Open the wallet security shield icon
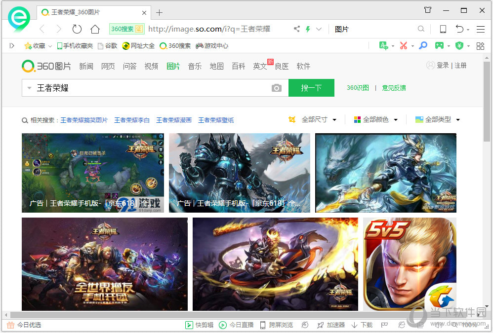Viewport: 493px width, 333px height. pyautogui.click(x=459, y=45)
